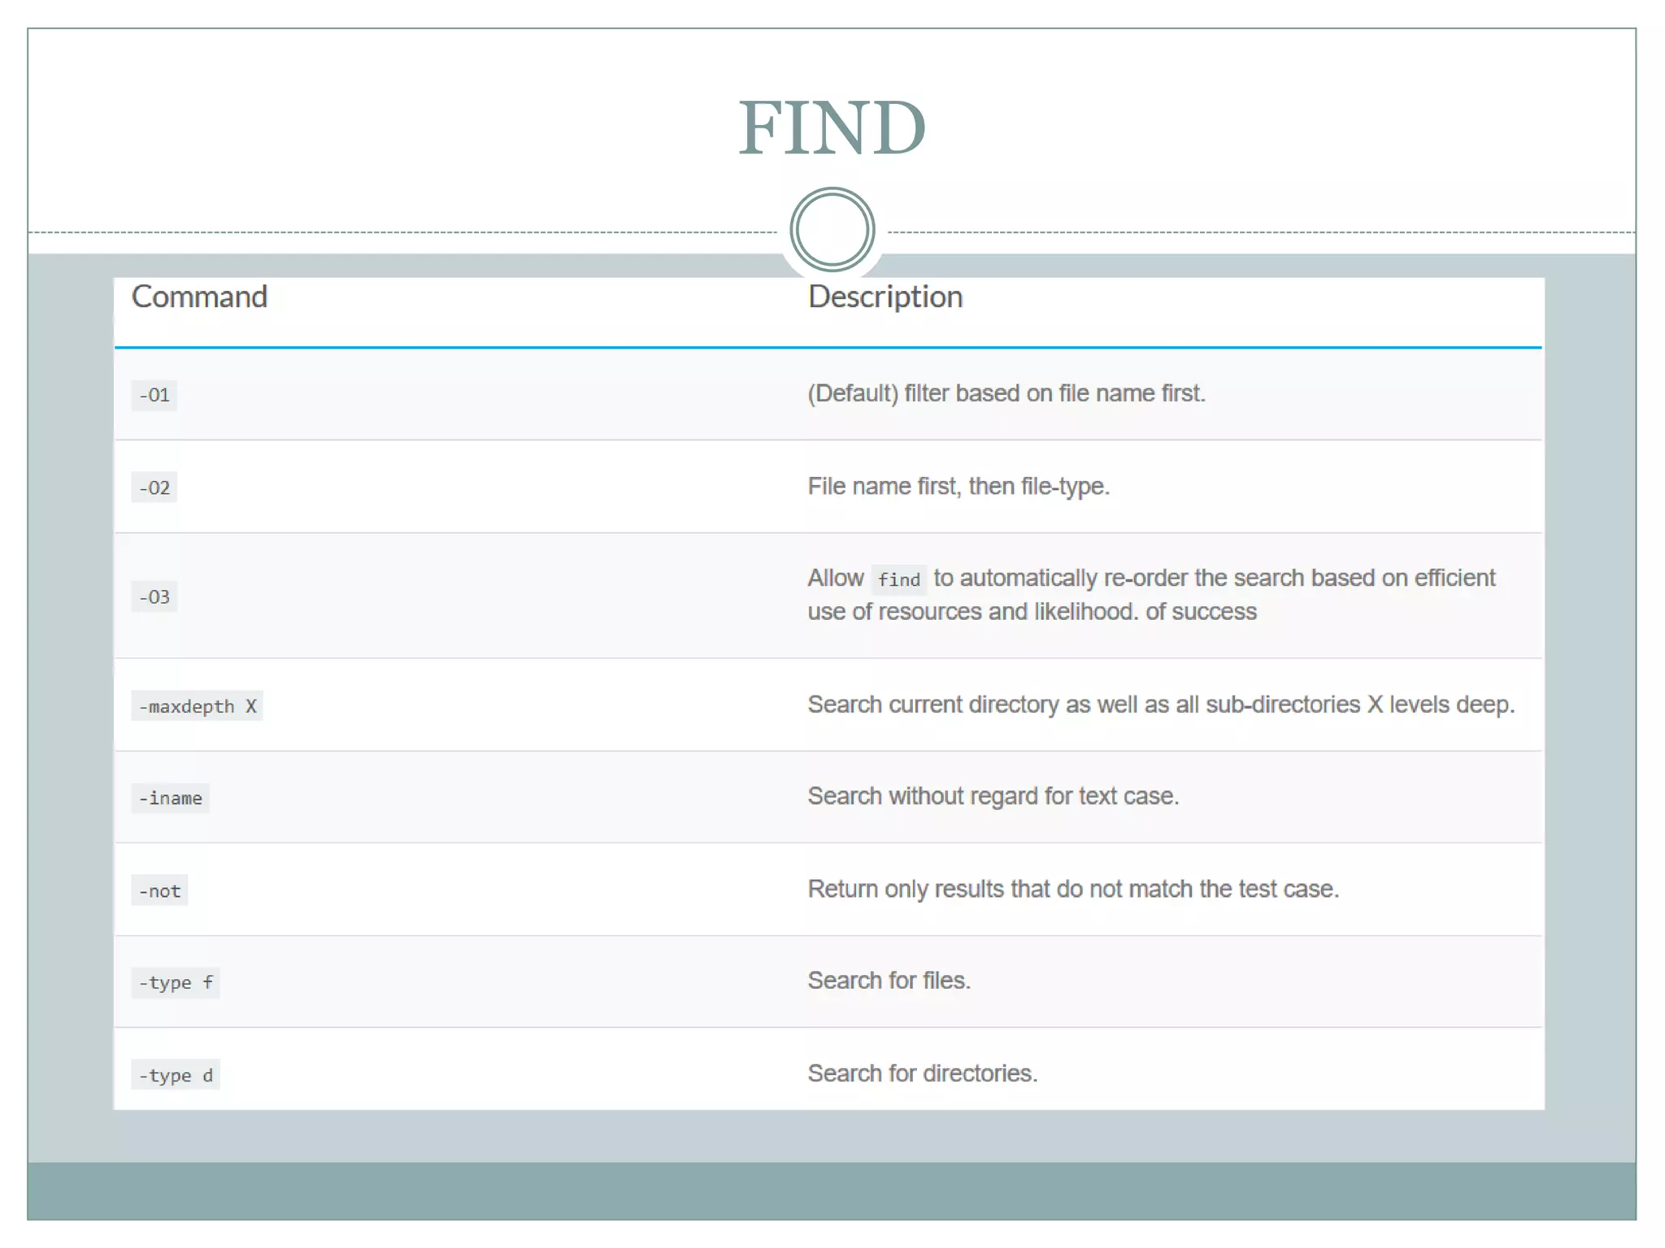Click the -type d code tag
The width and height of the screenshot is (1665, 1248).
pyautogui.click(x=176, y=1076)
